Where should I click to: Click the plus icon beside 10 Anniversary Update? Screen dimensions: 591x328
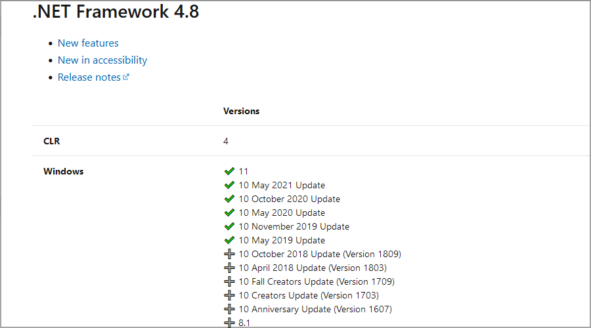tap(229, 309)
